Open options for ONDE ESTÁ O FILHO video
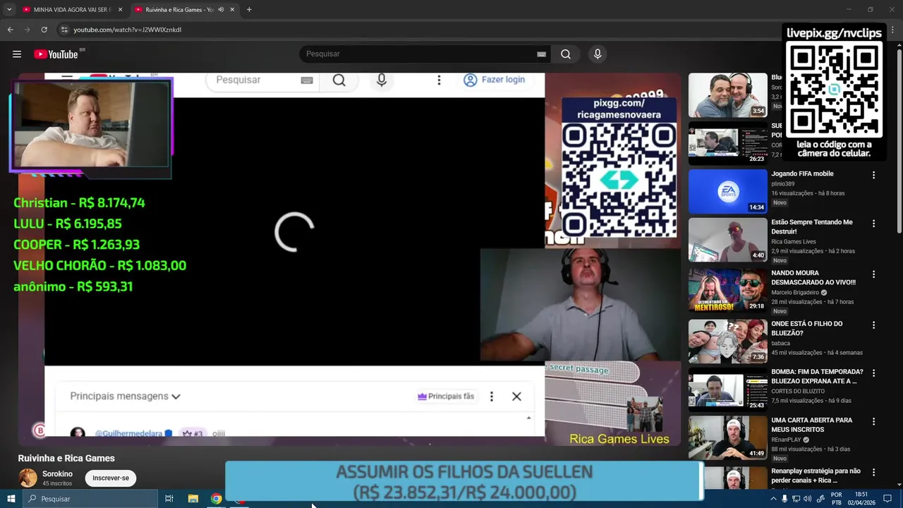Viewport: 903px width, 508px height. tap(873, 325)
